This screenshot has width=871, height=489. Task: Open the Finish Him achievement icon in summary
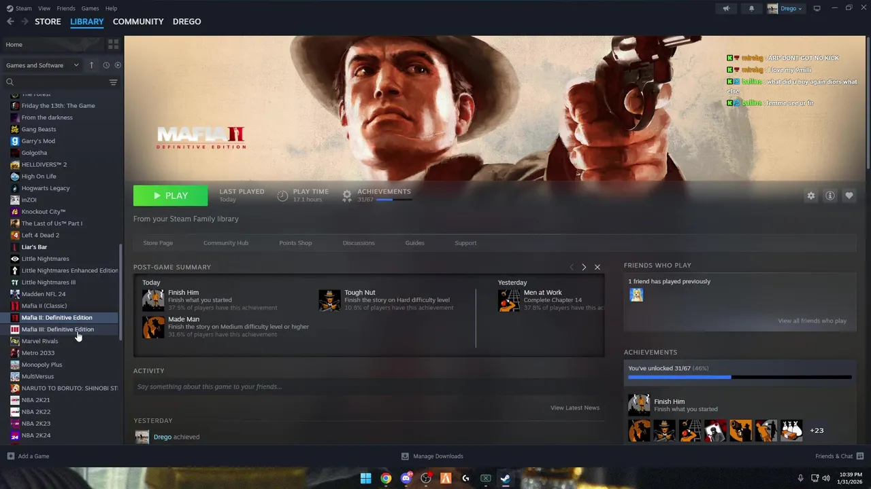[x=153, y=300]
